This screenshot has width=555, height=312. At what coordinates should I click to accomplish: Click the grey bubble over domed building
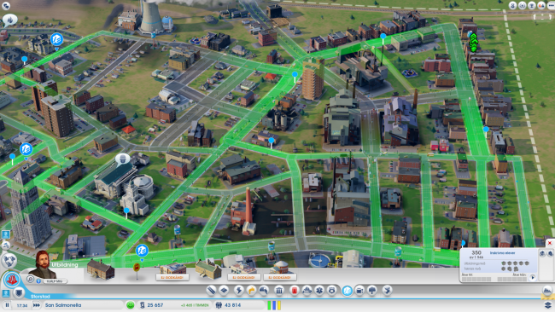122,159
